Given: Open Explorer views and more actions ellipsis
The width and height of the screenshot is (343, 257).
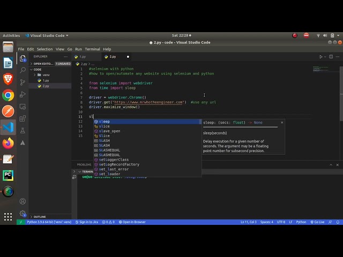Looking at the screenshot, I should [65, 57].
